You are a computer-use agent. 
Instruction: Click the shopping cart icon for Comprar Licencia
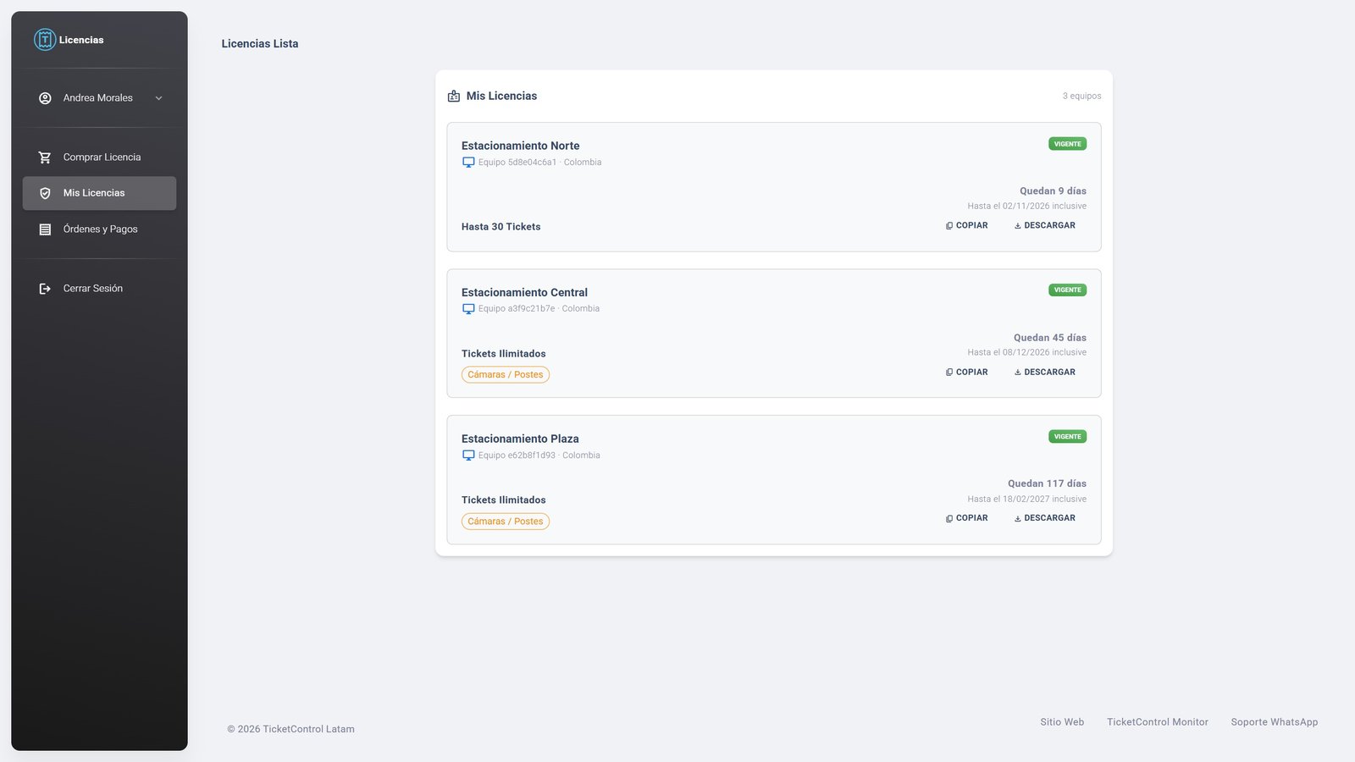[x=45, y=157]
